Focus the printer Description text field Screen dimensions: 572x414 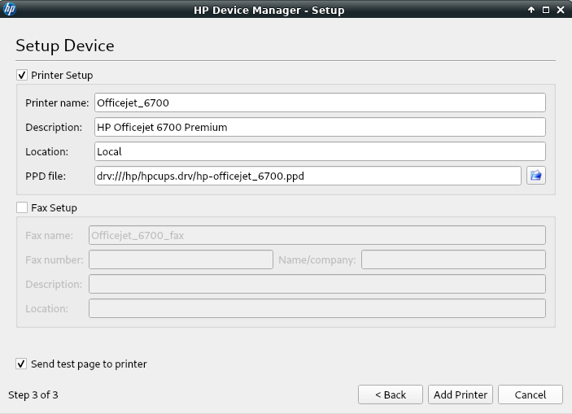click(319, 127)
